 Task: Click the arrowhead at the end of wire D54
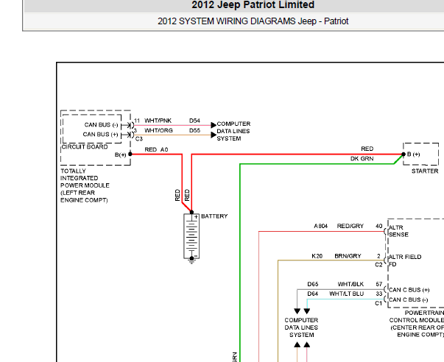pyautogui.click(x=214, y=125)
